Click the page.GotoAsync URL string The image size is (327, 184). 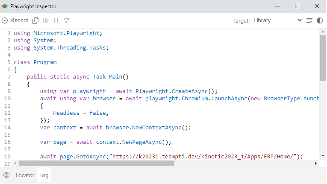pos(203,157)
